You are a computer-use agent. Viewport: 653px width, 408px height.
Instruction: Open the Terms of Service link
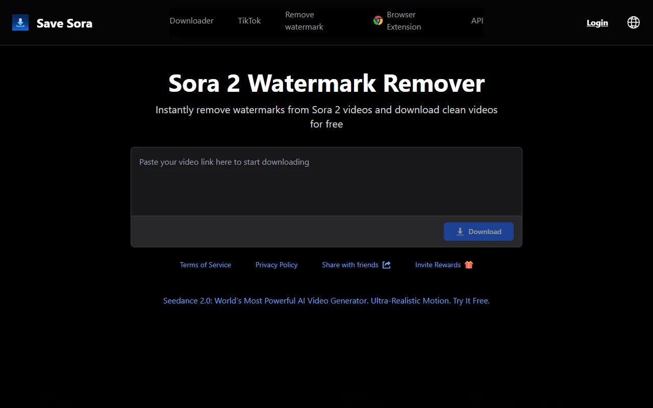tap(205, 265)
